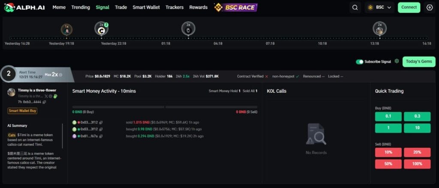The height and width of the screenshot is (188, 439).
Task: Click the Holder 184 stat
Action: [x=164, y=76]
